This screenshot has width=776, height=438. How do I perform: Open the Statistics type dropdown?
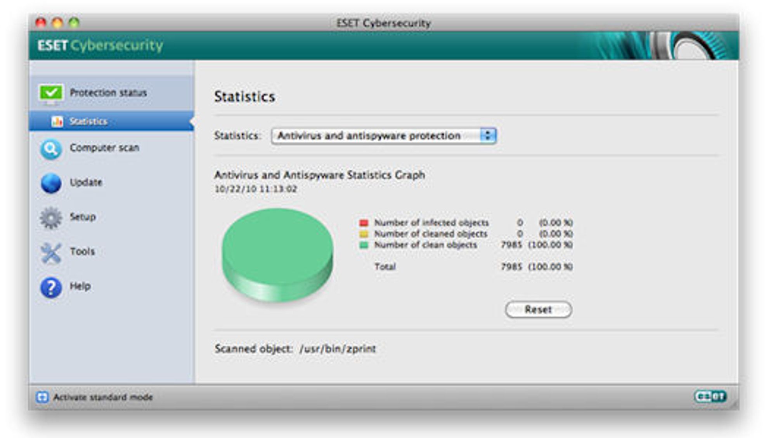tap(384, 136)
